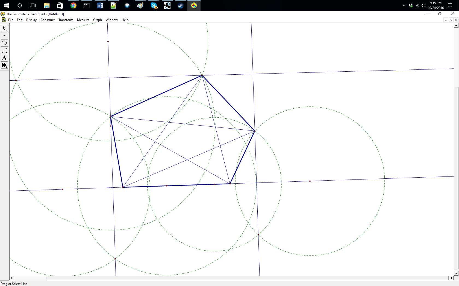Select the Selection Arrow tool
Image resolution: width=459 pixels, height=286 pixels.
4,28
